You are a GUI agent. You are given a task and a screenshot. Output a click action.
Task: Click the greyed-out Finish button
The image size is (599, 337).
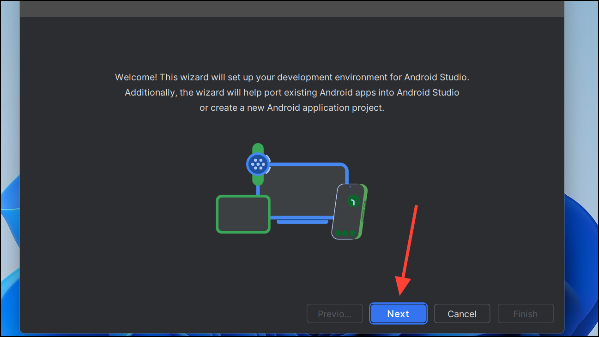(x=526, y=314)
